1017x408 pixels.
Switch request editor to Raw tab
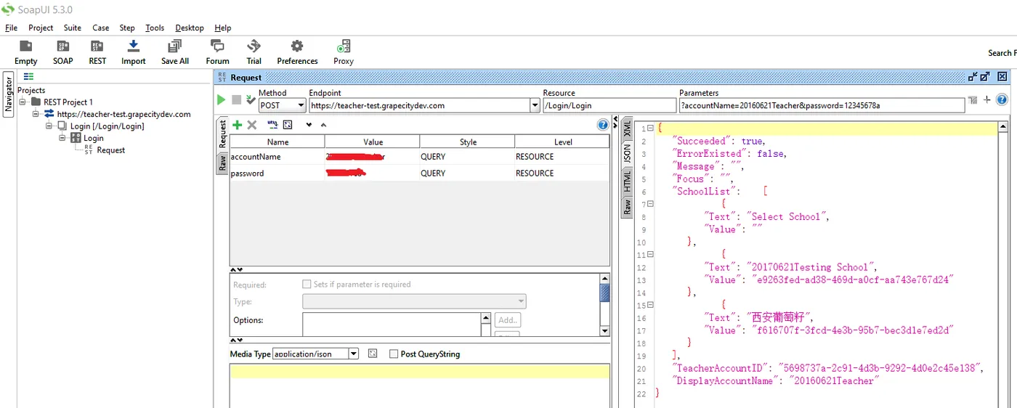(222, 164)
